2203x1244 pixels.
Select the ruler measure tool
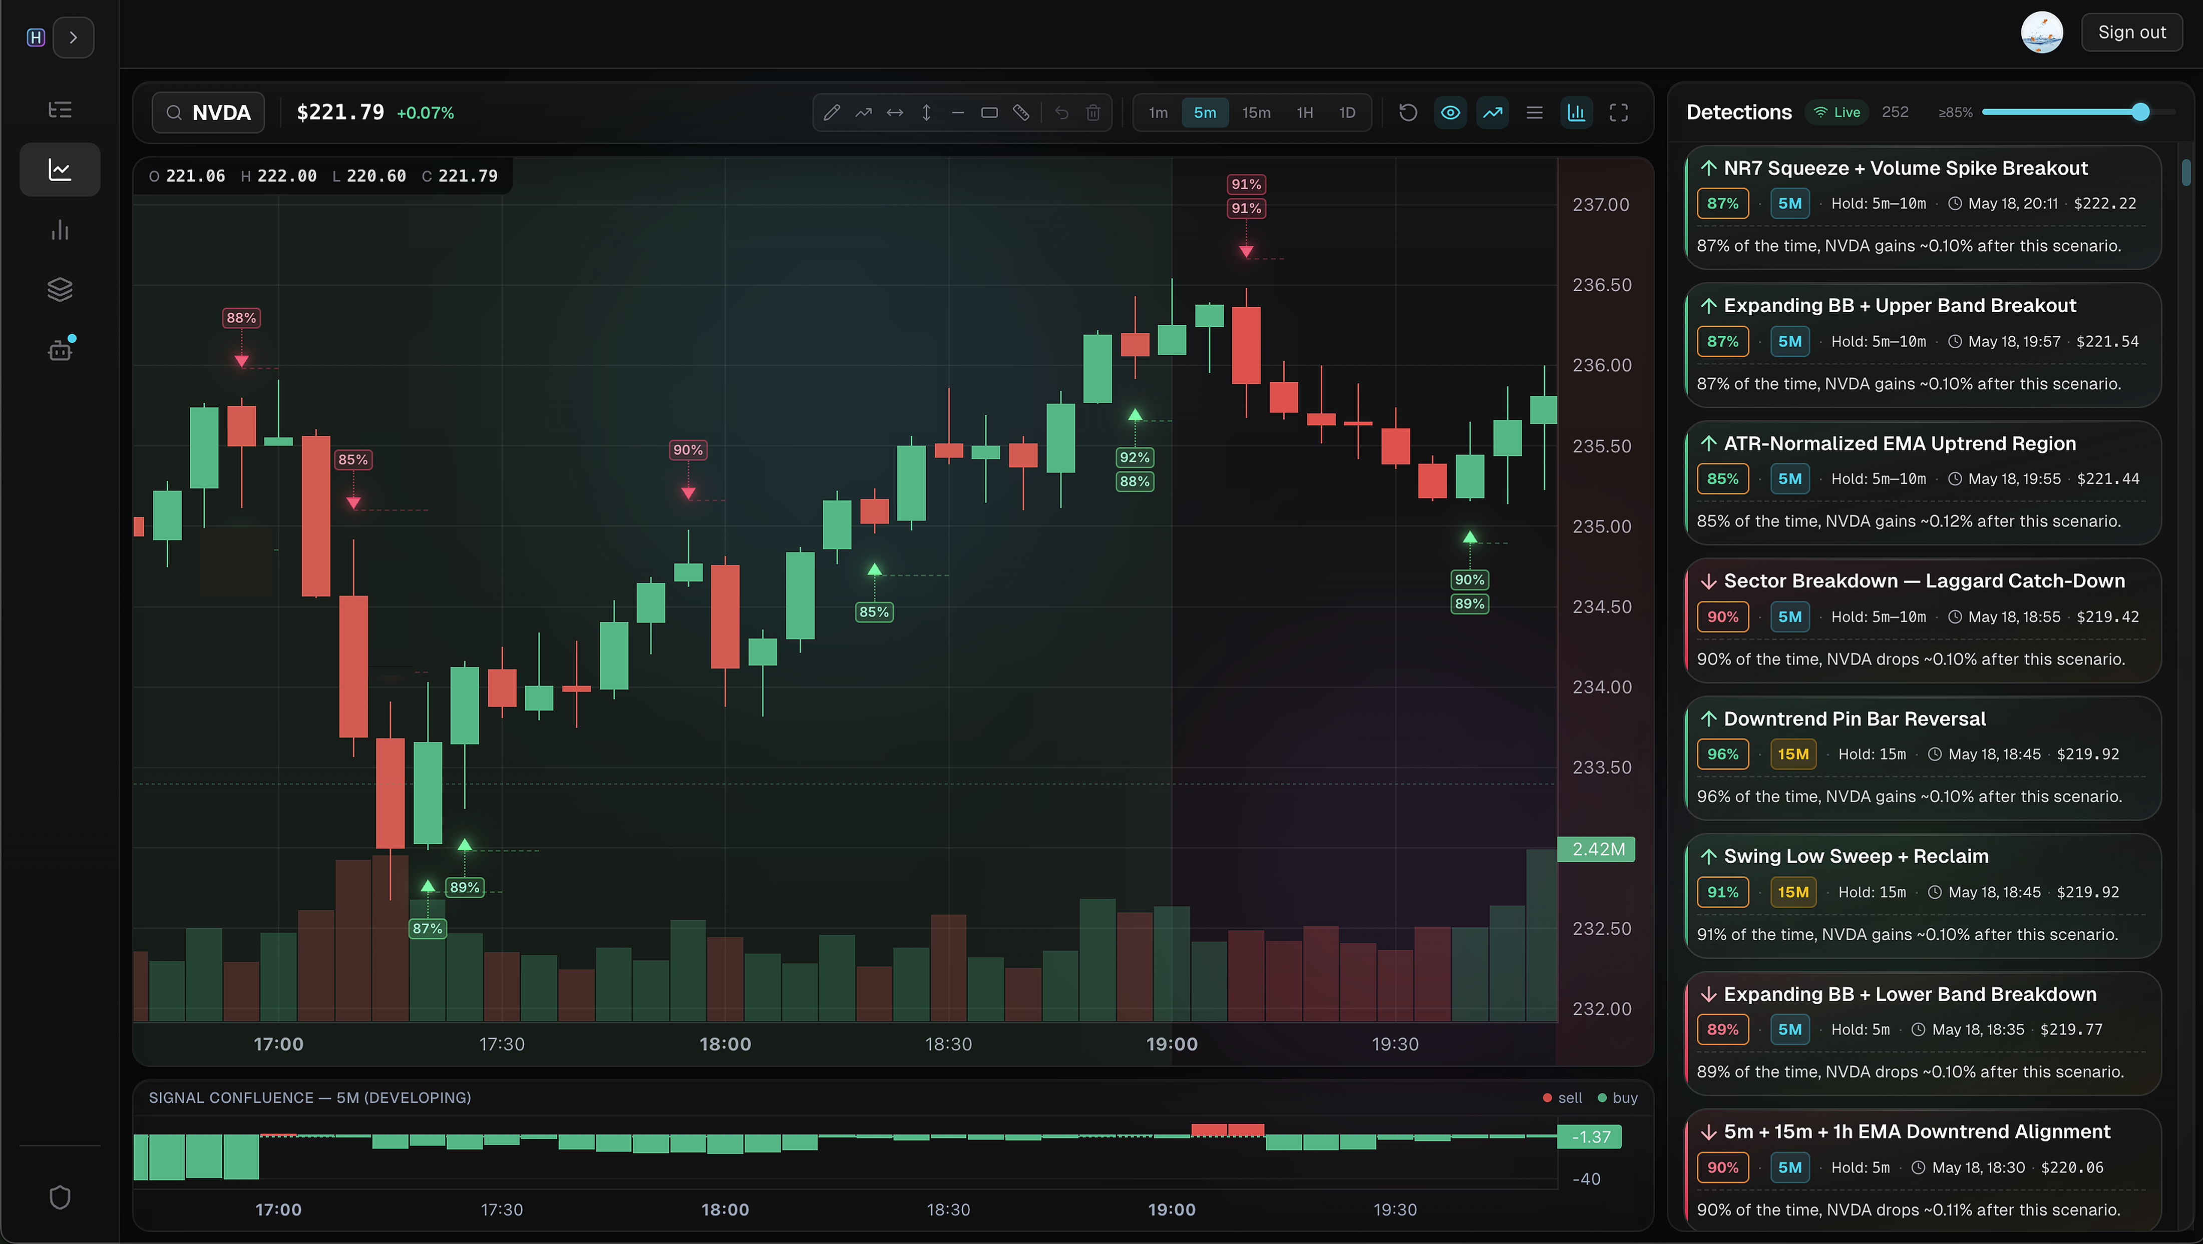[1021, 113]
